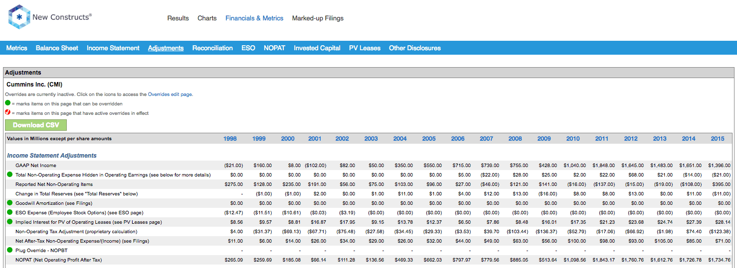Open the ESO subtab

248,48
